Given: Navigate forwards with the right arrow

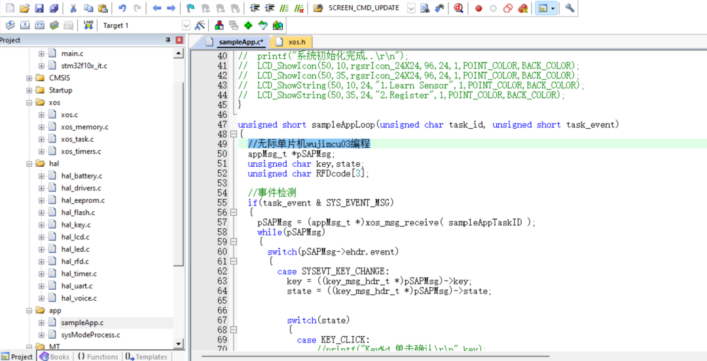Looking at the screenshot, I should [x=172, y=8].
